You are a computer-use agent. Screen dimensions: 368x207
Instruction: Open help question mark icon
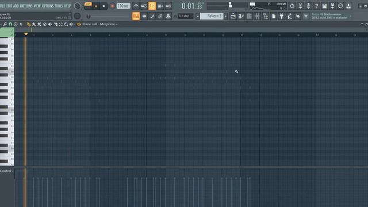(316, 6)
